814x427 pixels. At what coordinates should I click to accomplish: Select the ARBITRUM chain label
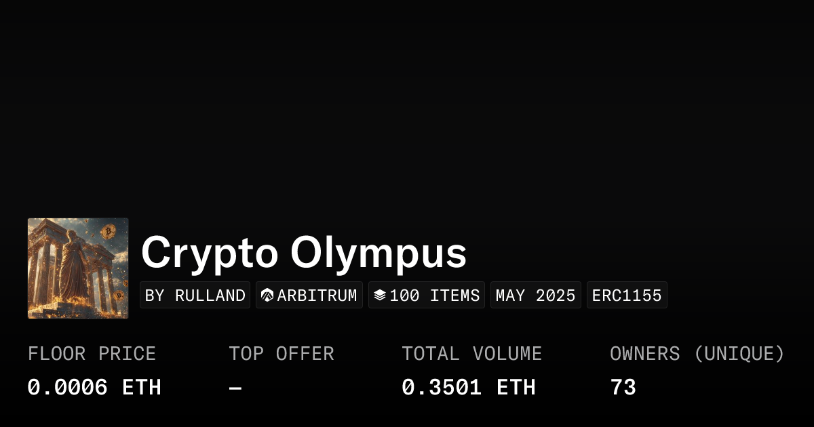point(317,296)
